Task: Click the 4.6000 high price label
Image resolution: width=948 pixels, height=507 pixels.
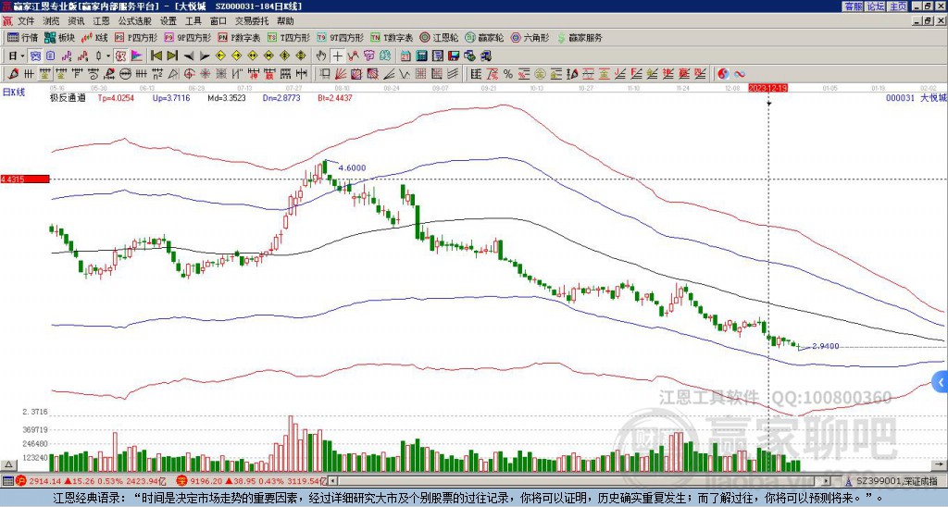Action: [352, 168]
